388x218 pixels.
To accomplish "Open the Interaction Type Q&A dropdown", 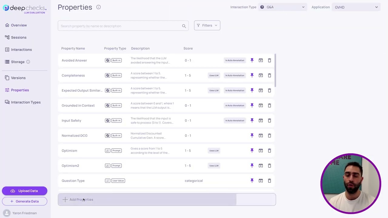I will [282, 7].
